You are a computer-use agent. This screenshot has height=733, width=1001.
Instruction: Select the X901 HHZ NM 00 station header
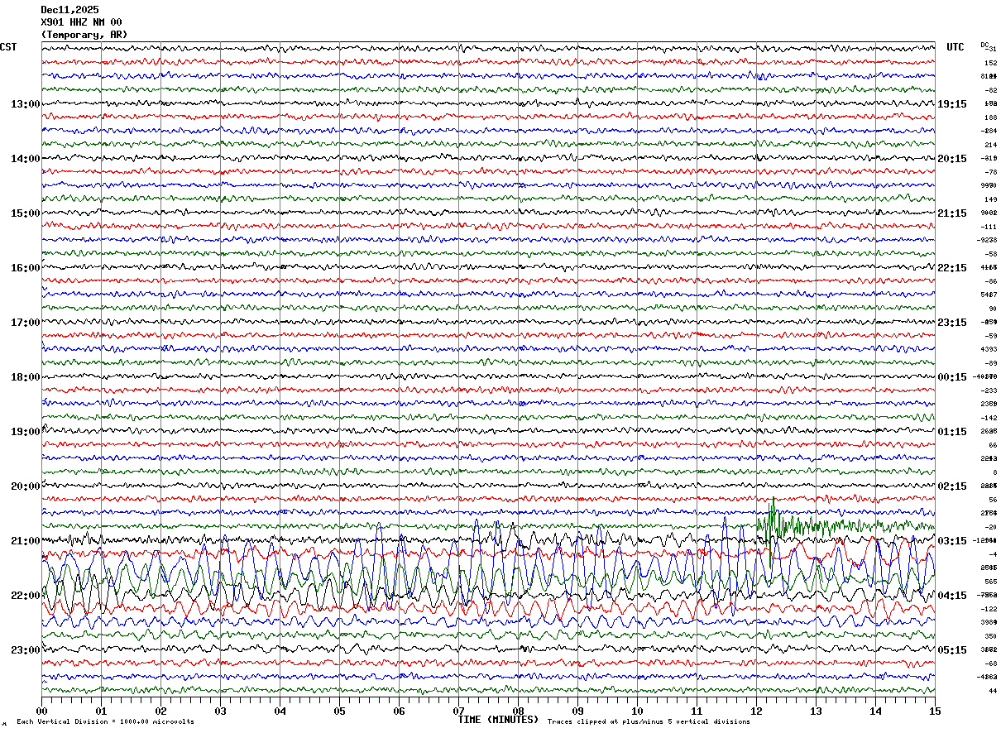[81, 22]
